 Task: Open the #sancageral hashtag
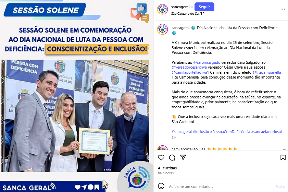click(x=181, y=132)
